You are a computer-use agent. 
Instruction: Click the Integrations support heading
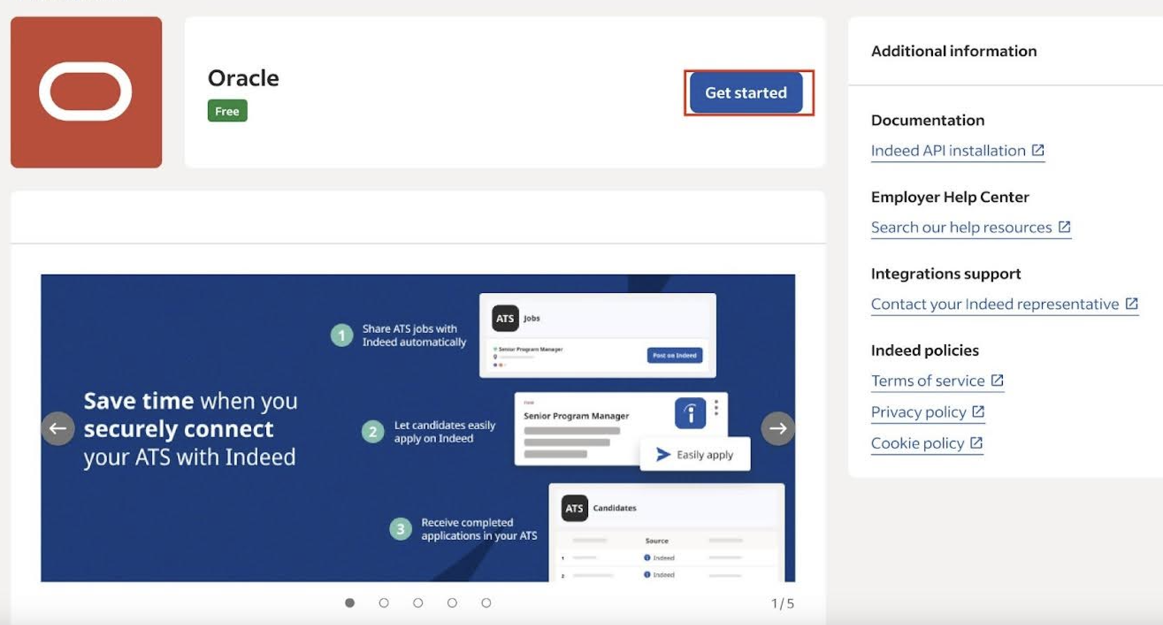pyautogui.click(x=946, y=274)
